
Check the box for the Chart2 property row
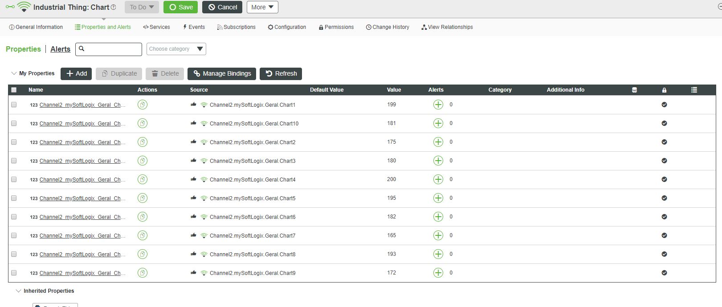pos(14,142)
